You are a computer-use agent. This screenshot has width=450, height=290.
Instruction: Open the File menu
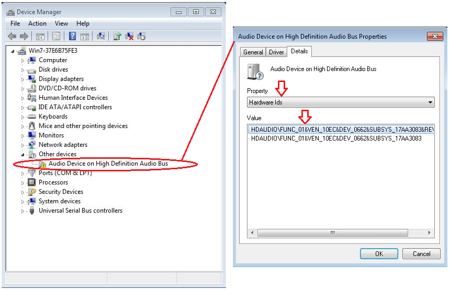[15, 24]
